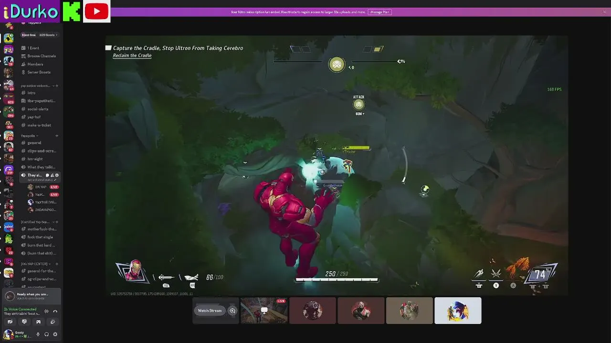Click the Gosty user avatar
611x343 pixels.
click(8, 334)
